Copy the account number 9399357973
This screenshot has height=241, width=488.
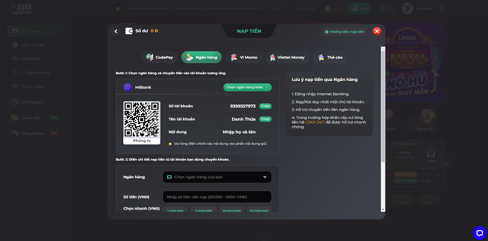(265, 107)
